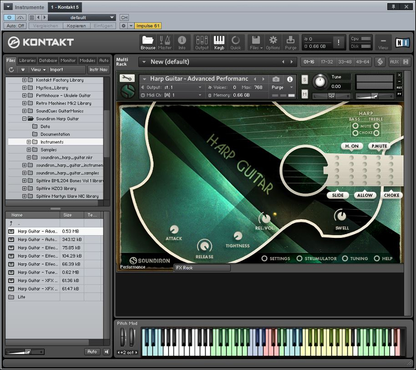Select next multi arrow
The height and width of the screenshot is (370, 416).
292,62
